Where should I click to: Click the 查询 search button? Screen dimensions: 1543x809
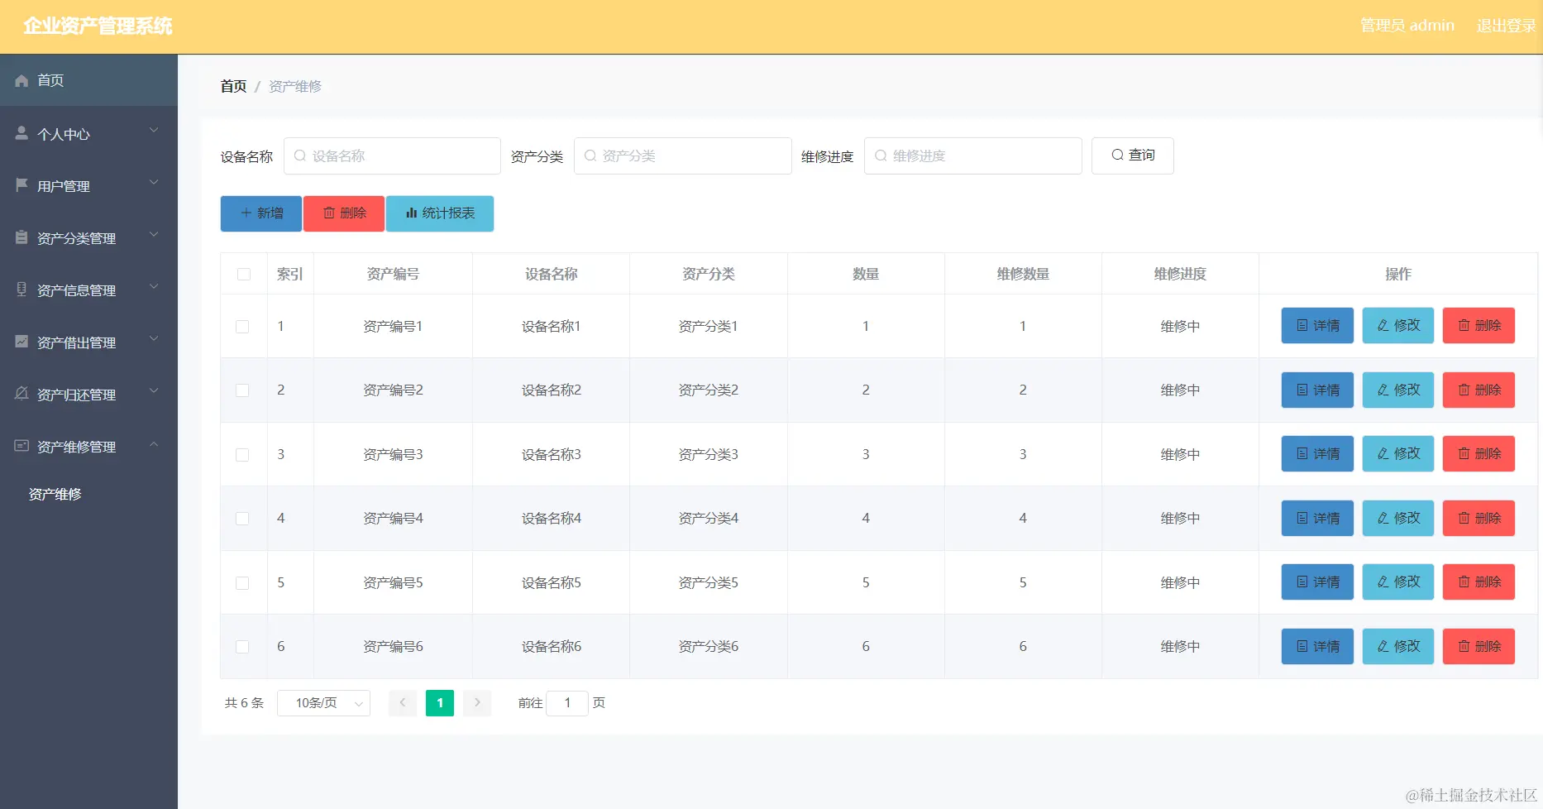[1133, 156]
